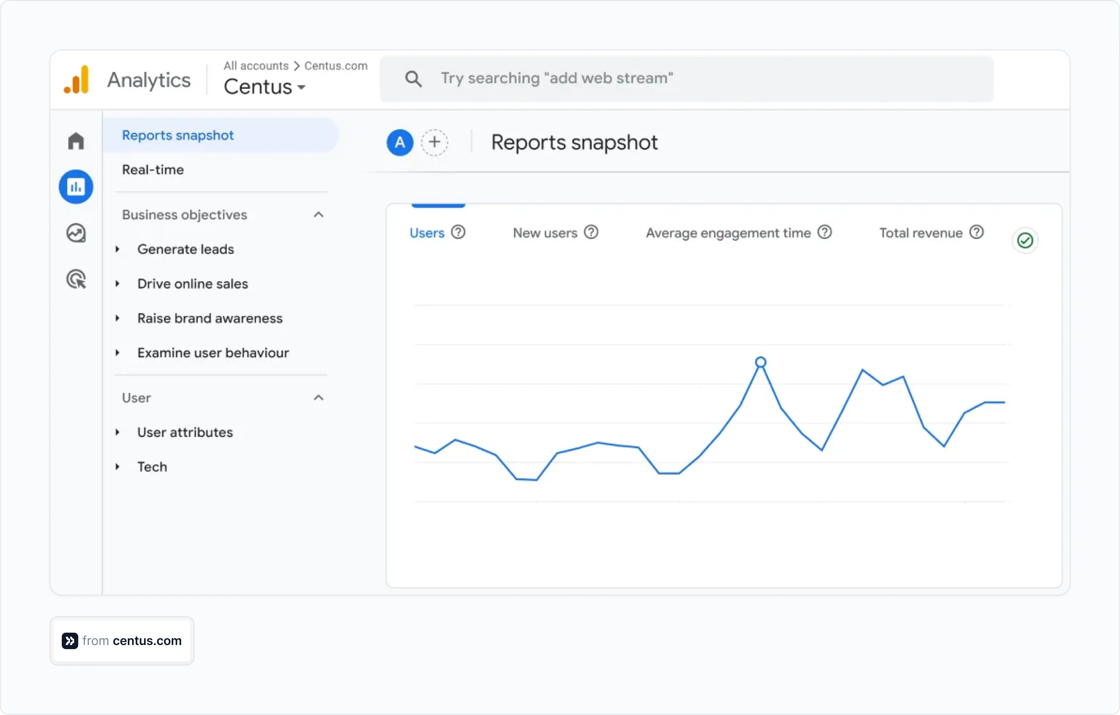Select the highlighted data point on the chart
This screenshot has height=715, width=1120.
click(760, 362)
